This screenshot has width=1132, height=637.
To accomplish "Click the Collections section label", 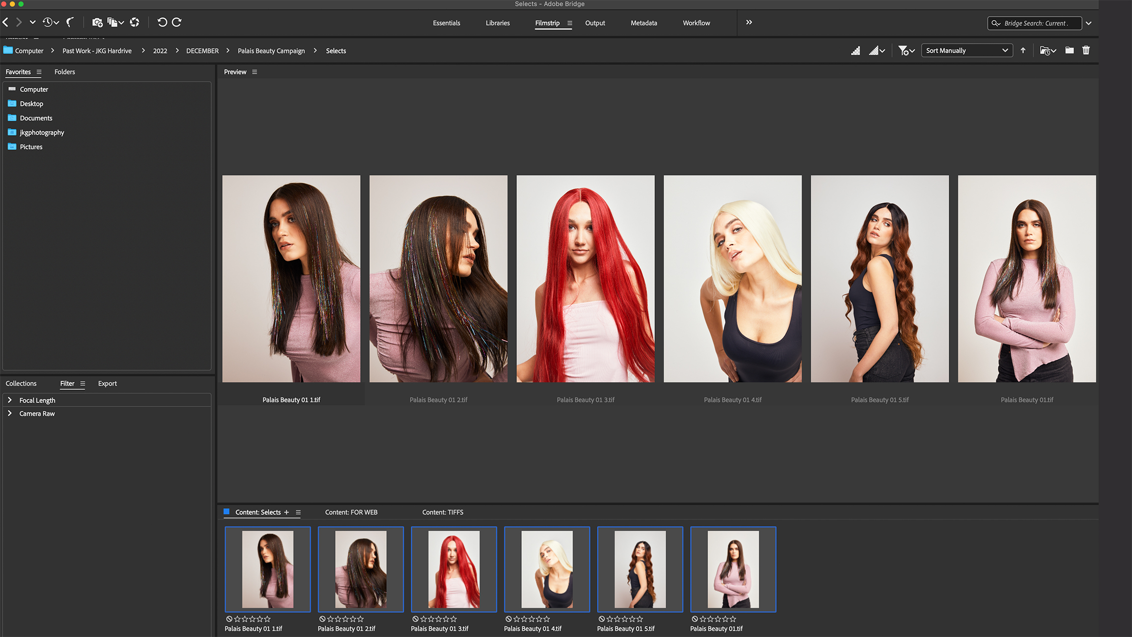I will [21, 383].
